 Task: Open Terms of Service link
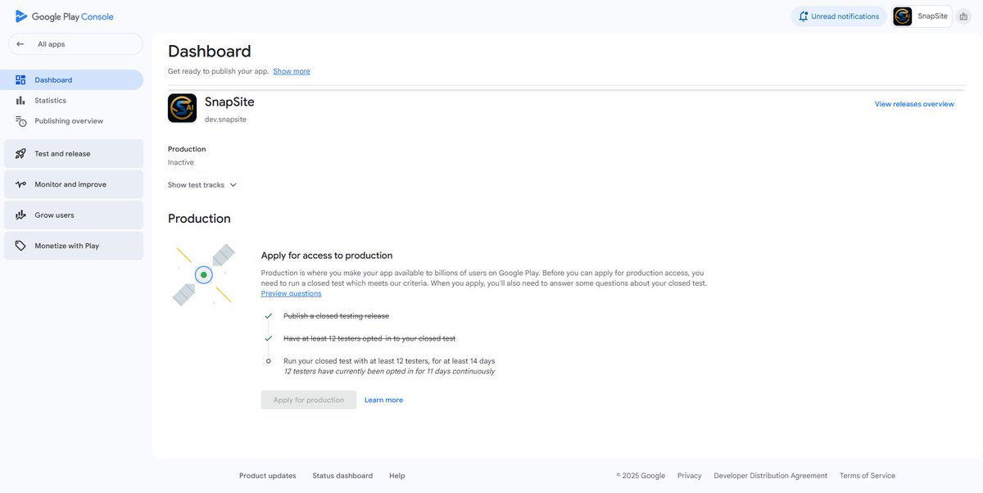click(x=867, y=476)
